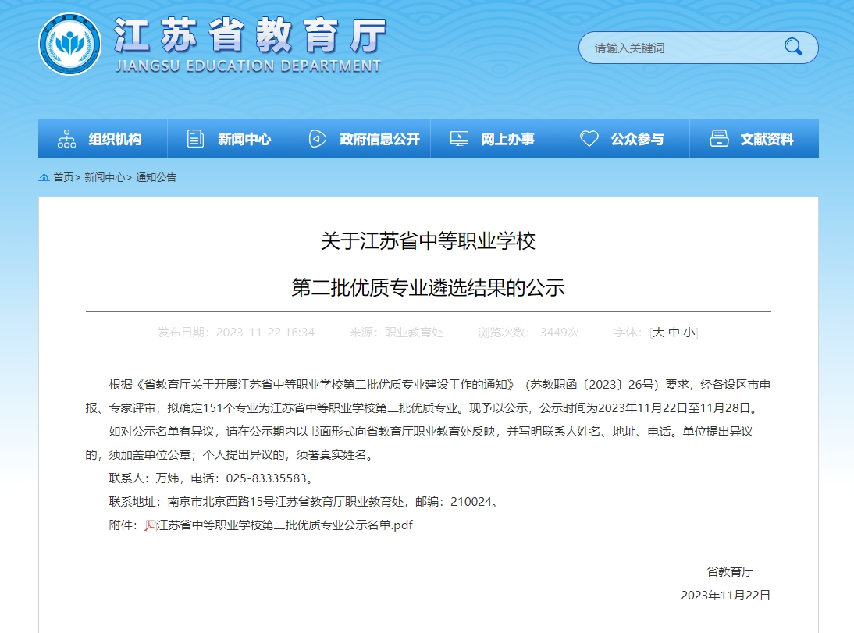The height and width of the screenshot is (633, 854).
Task: Click the PDF icon beside the attachment
Action: (x=150, y=525)
